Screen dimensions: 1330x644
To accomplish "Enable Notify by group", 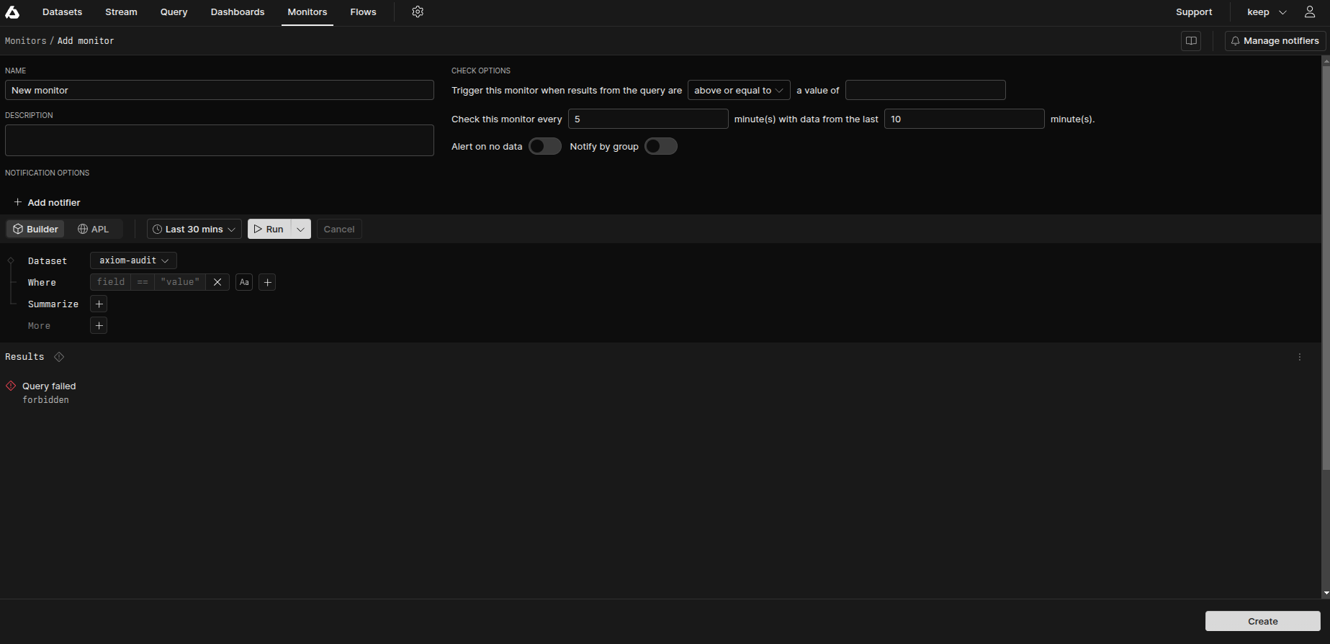I will point(661,146).
